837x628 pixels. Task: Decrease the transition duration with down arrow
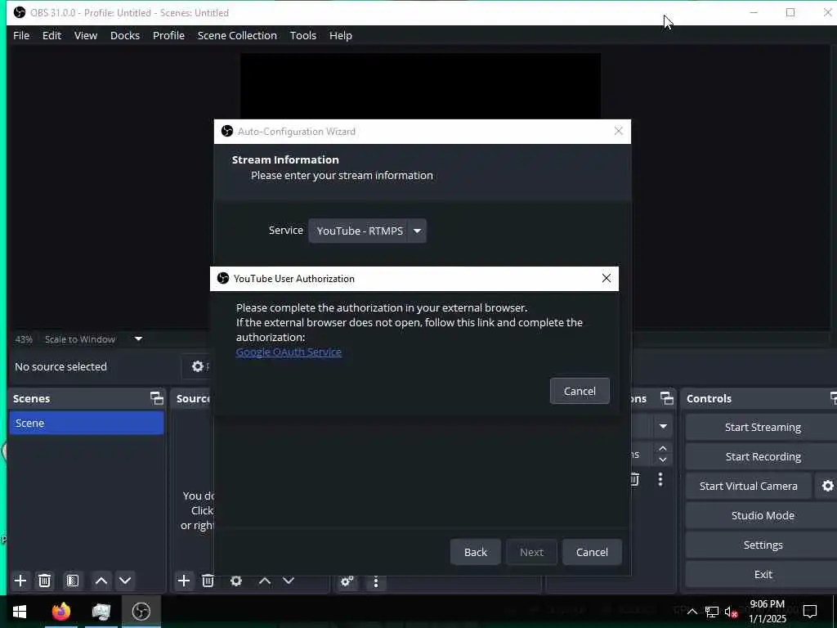coord(662,460)
